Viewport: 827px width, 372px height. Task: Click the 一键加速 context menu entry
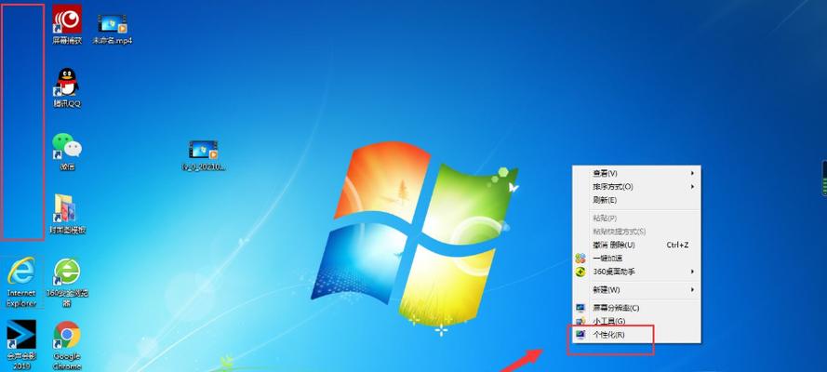point(636,259)
